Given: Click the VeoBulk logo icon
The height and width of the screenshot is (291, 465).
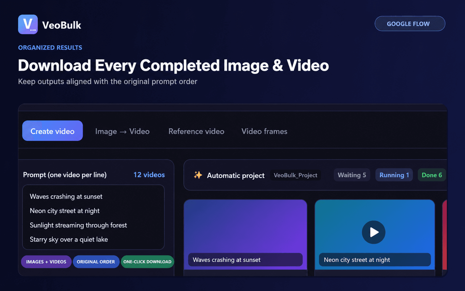Looking at the screenshot, I should pyautogui.click(x=28, y=24).
